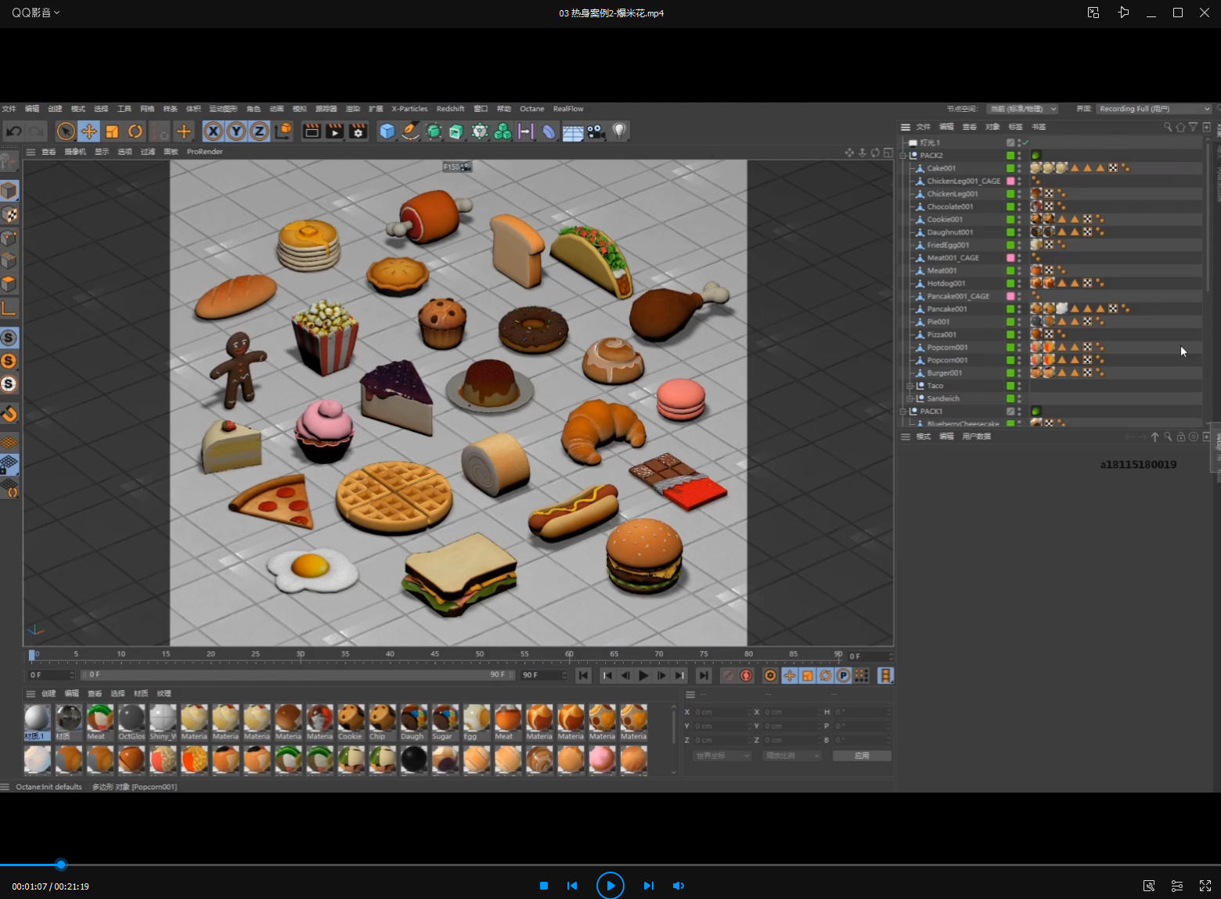
Task: Toggle the 灯光.1 enable checkmark
Action: point(1025,142)
